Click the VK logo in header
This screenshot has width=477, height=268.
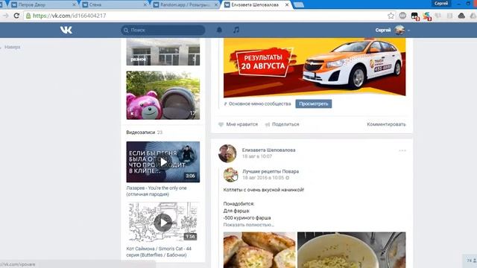(66, 30)
